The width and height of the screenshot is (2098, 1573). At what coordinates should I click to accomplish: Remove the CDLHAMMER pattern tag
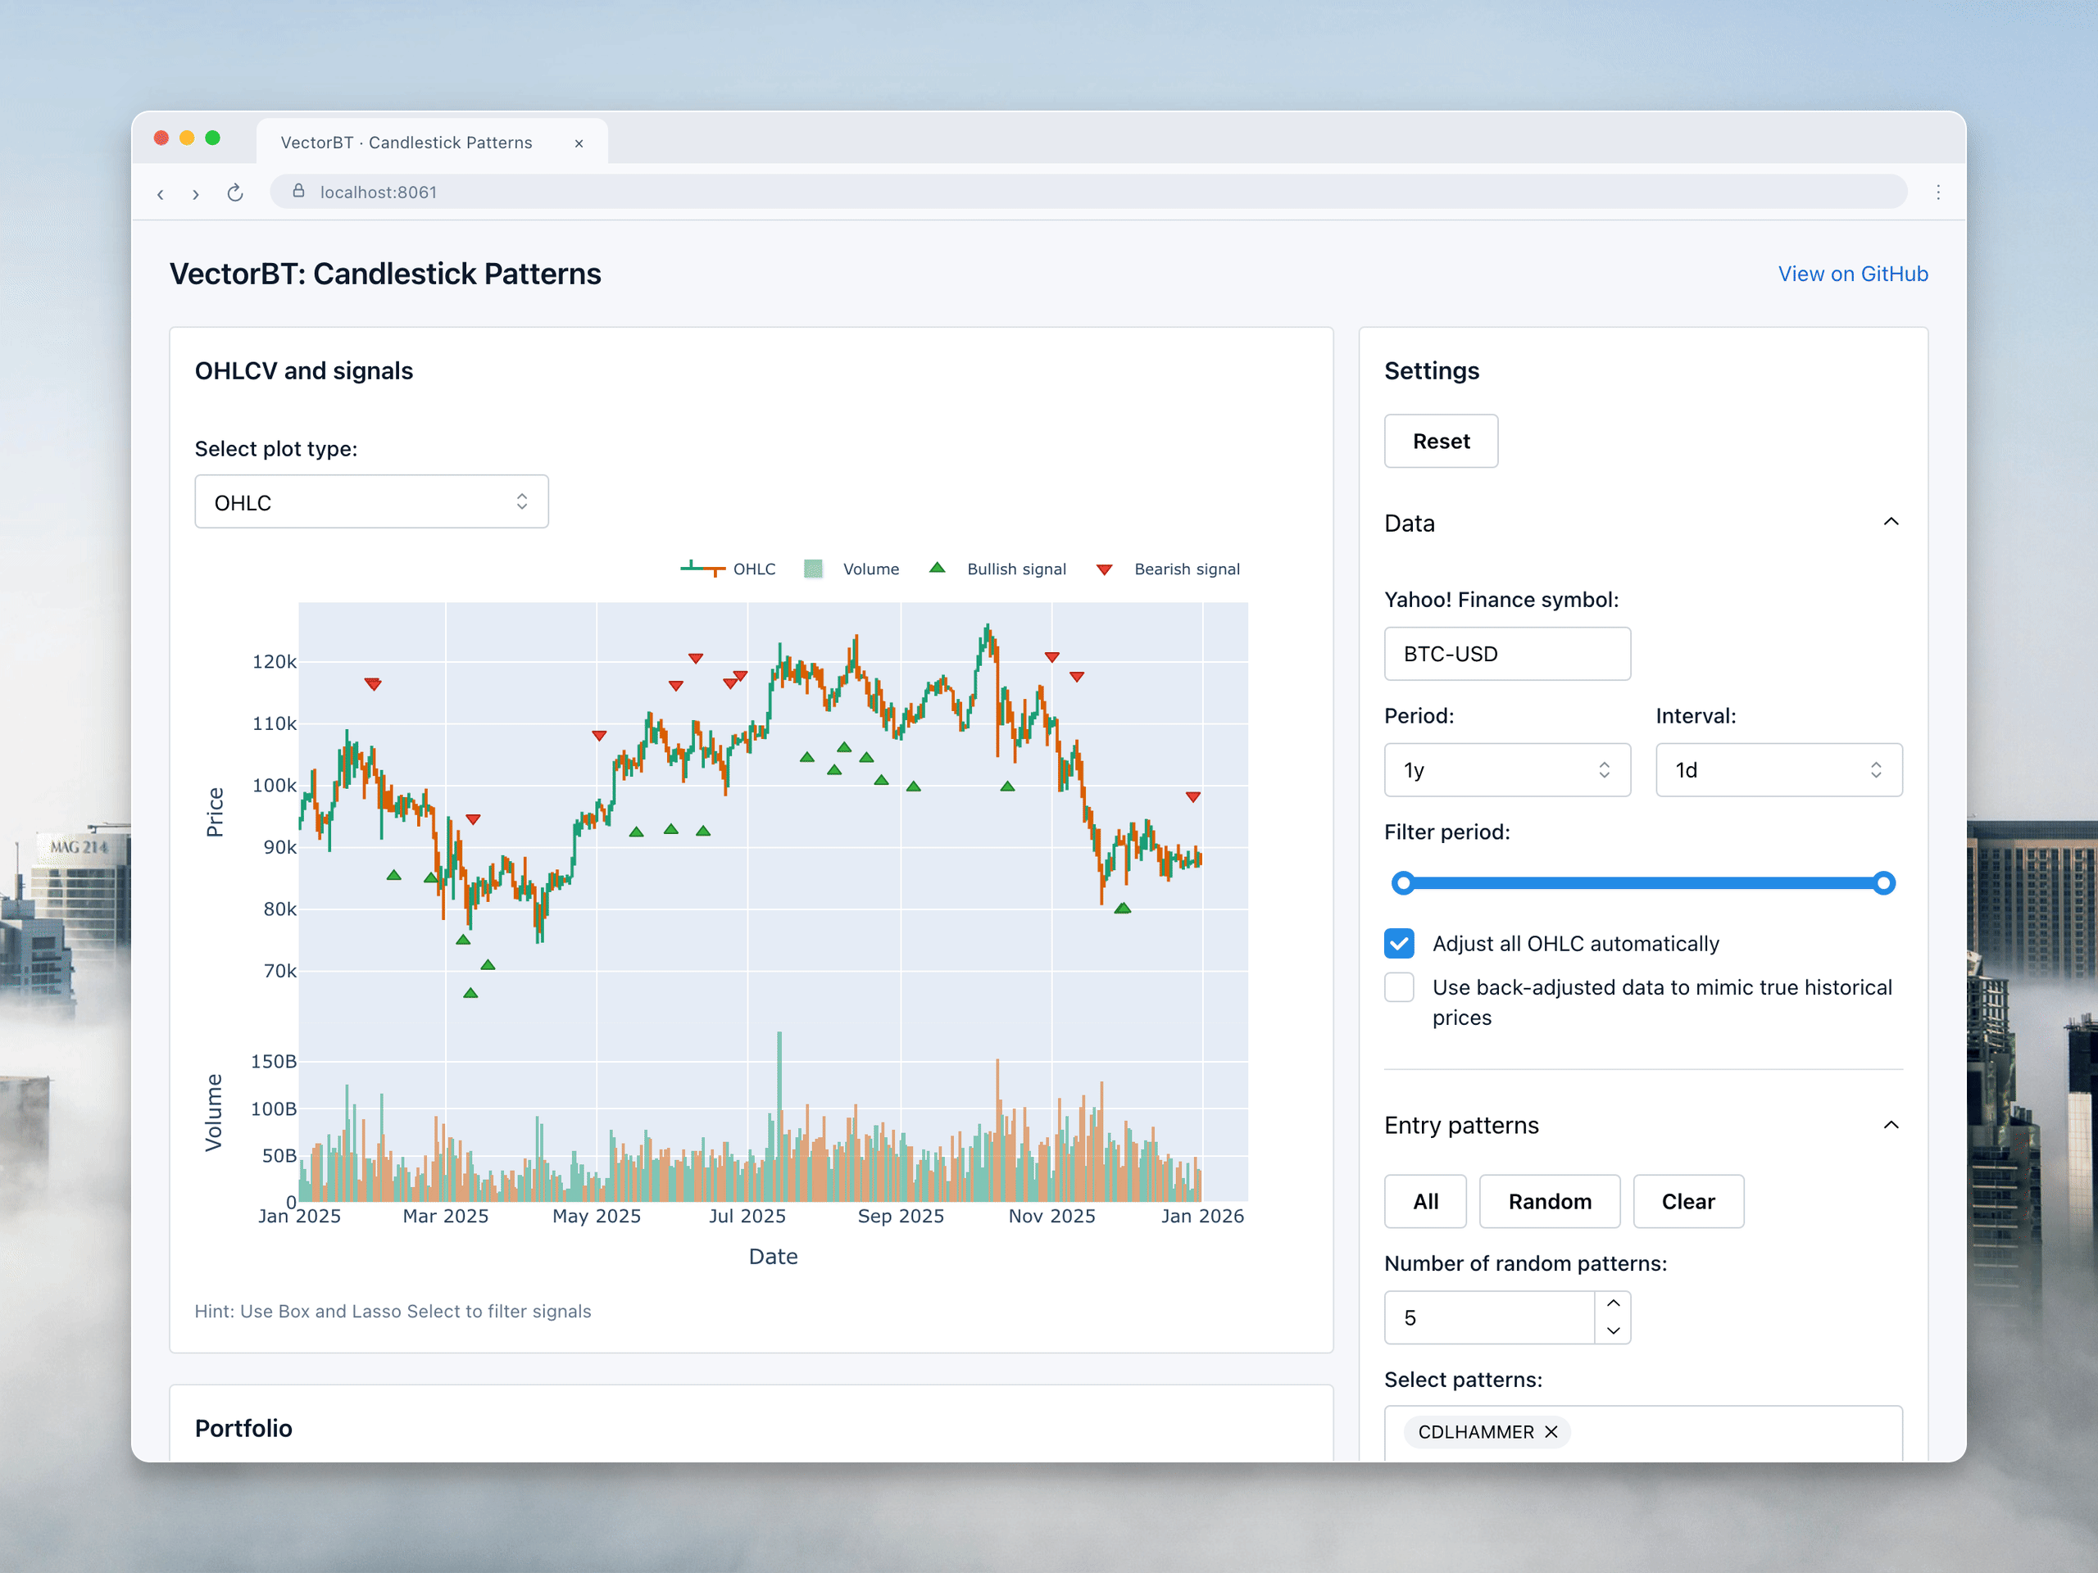pyautogui.click(x=1551, y=1432)
